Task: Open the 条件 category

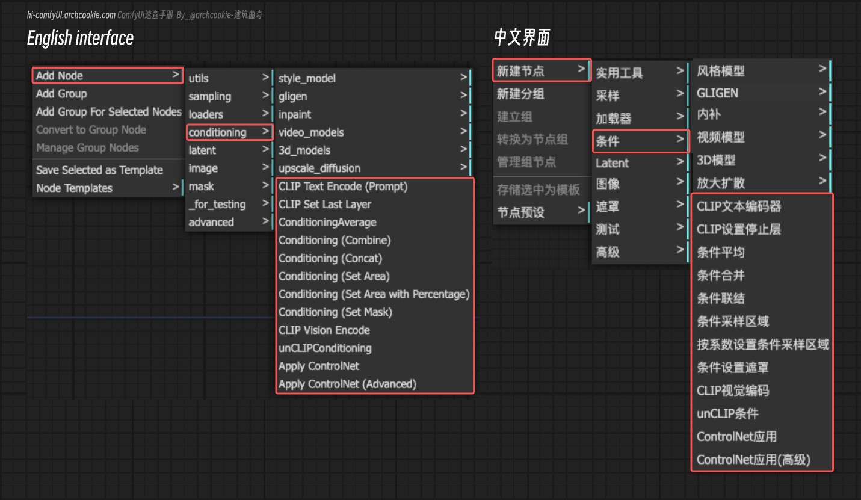Action: pos(641,141)
